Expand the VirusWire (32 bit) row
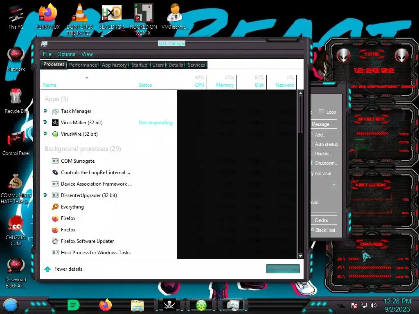This screenshot has width=419, height=314. click(45, 134)
